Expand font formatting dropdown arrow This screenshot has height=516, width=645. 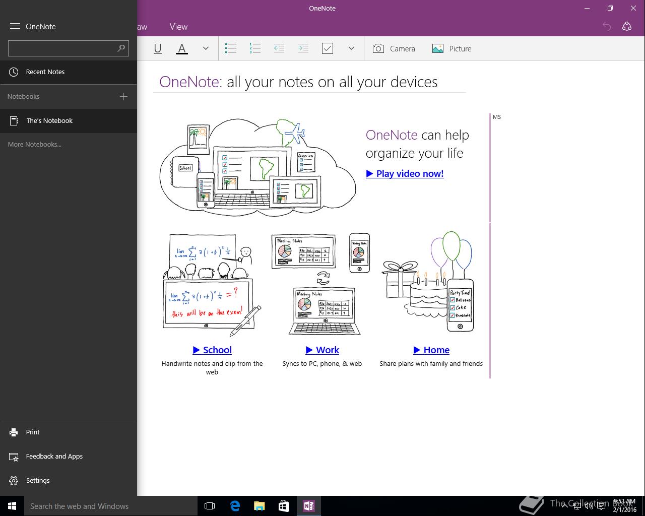pyautogui.click(x=206, y=48)
